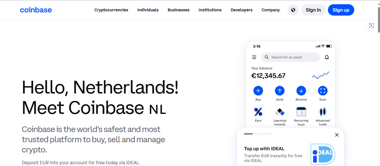The image size is (380, 166).
Task: Click the language globe icon in the navbar
Action: [x=293, y=10]
